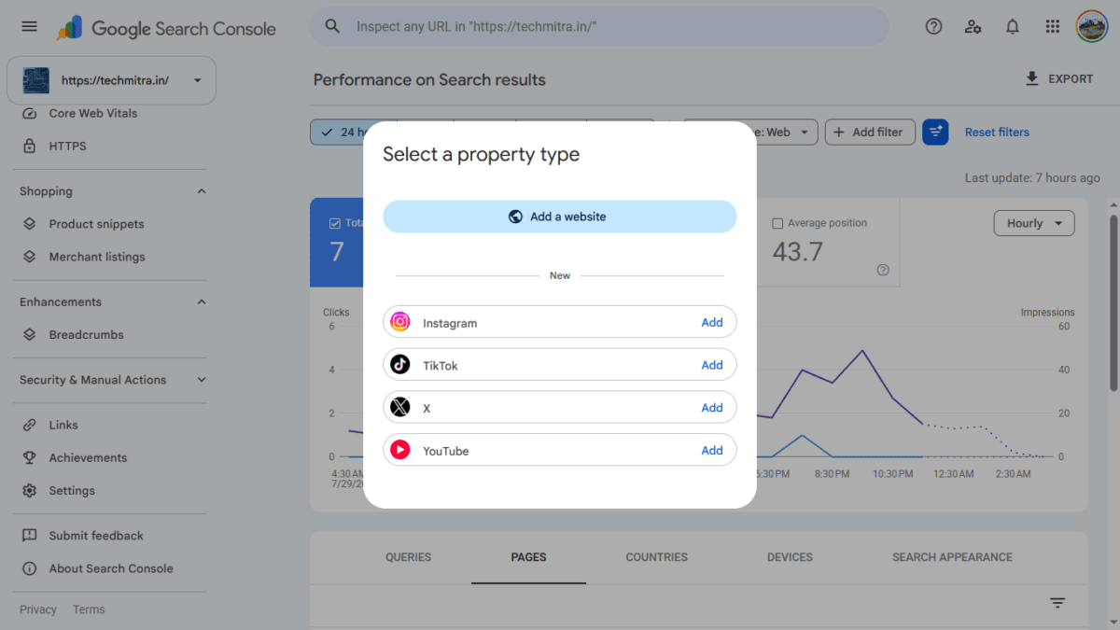Switch to the Queries tab
This screenshot has height=630, width=1120.
point(409,557)
